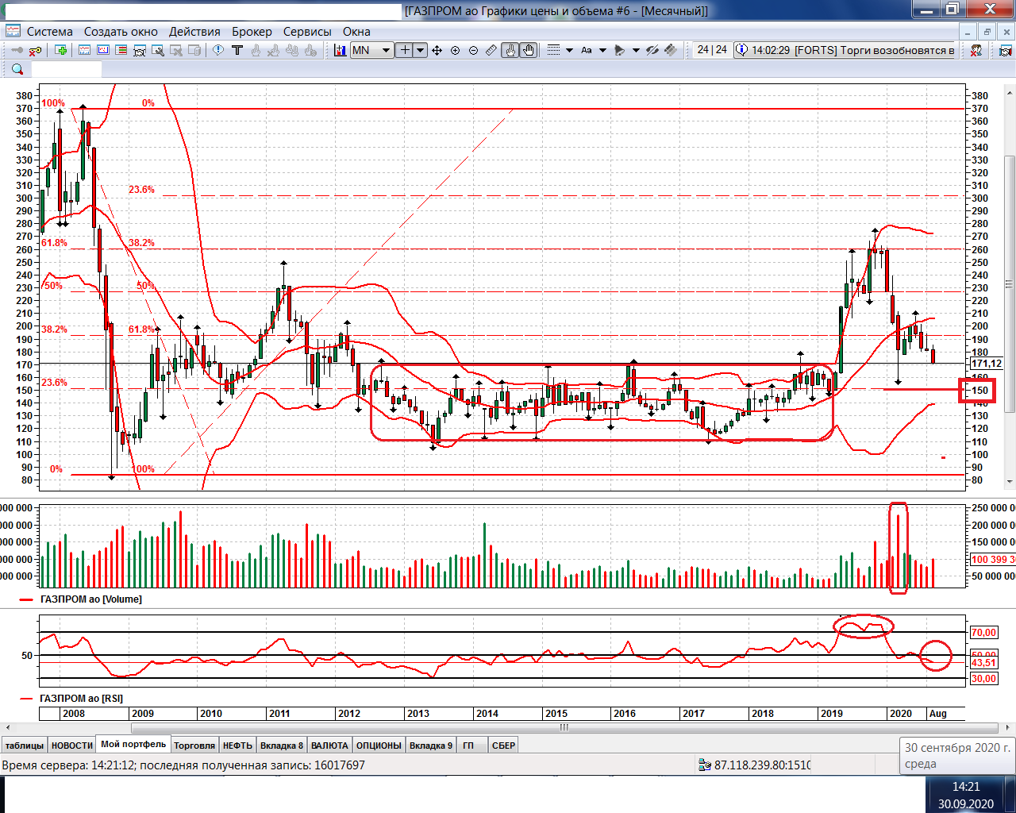Image resolution: width=1016 pixels, height=813 pixels.
Task: Click the search input field
Action: pyautogui.click(x=66, y=69)
